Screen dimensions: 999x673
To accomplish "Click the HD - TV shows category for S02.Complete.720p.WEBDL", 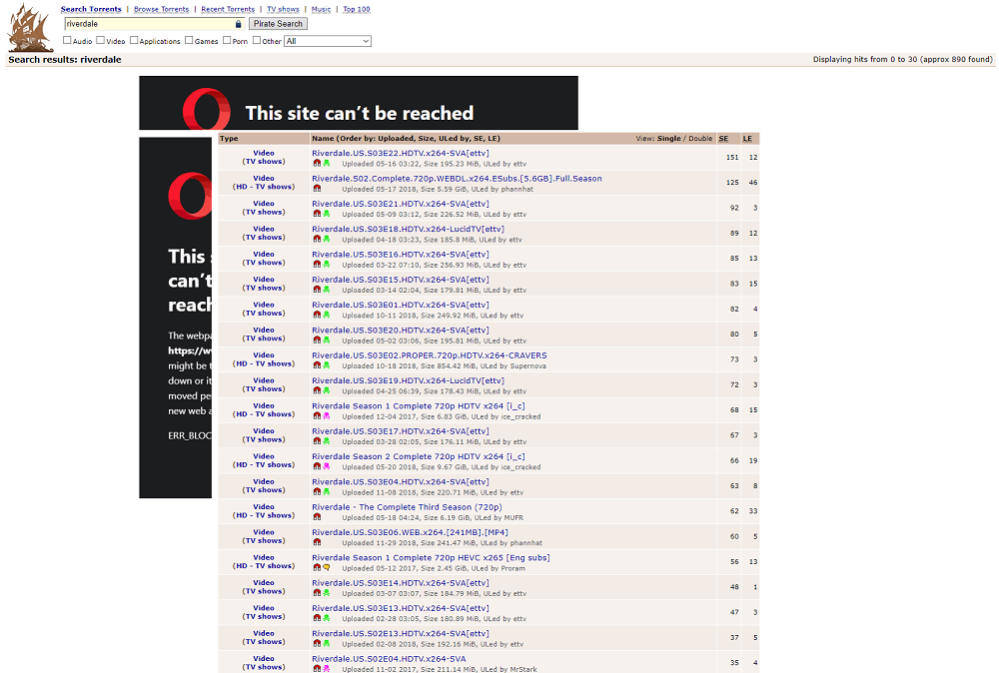I will [x=264, y=187].
